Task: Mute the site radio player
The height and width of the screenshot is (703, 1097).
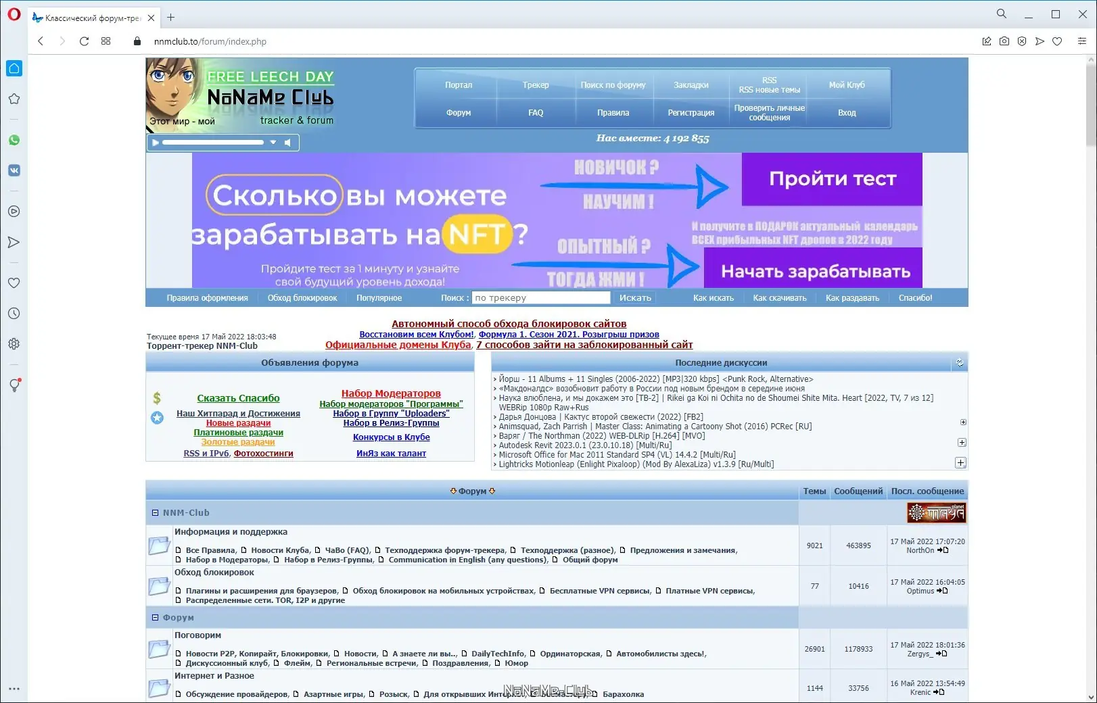Action: 288,143
